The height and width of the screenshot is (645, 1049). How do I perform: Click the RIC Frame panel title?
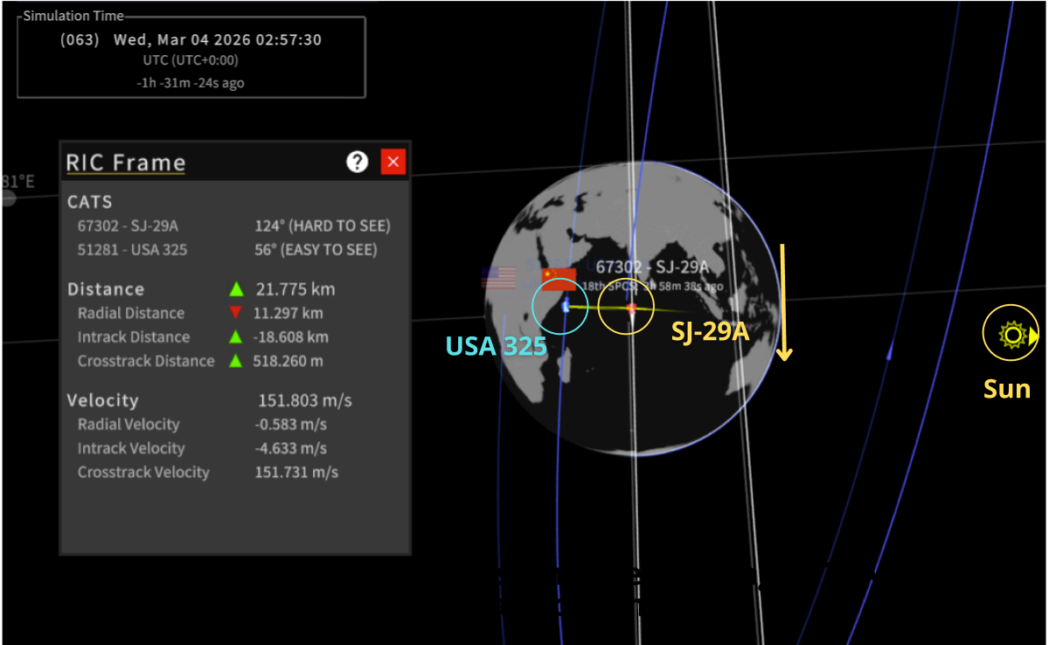point(126,163)
